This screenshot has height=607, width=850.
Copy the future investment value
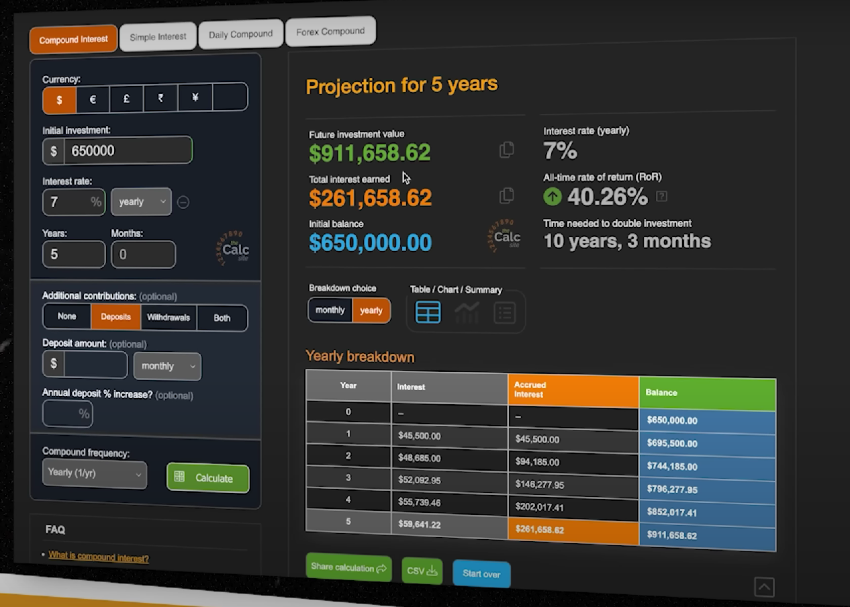[507, 150]
